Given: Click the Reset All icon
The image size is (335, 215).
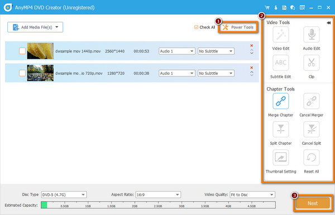Looking at the screenshot, I should coord(312,157).
